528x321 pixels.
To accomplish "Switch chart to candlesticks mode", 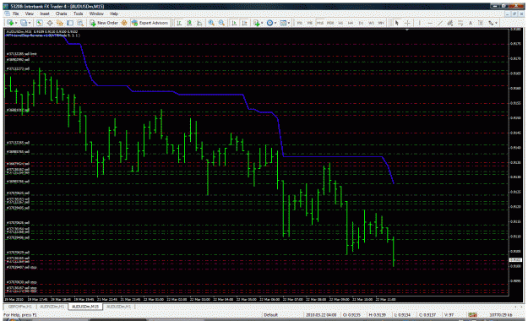I will [x=189, y=23].
